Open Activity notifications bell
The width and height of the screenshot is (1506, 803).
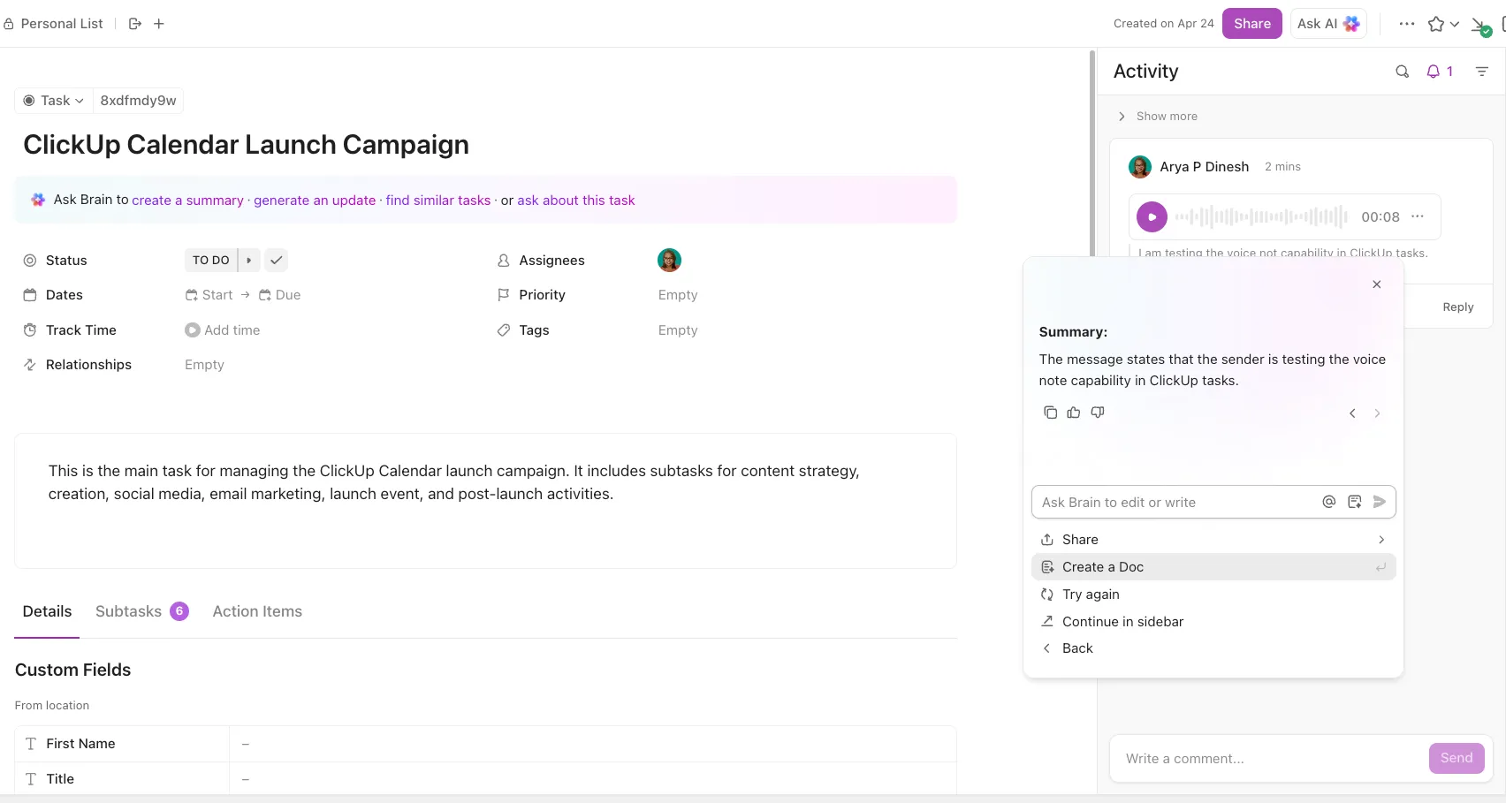click(x=1440, y=72)
